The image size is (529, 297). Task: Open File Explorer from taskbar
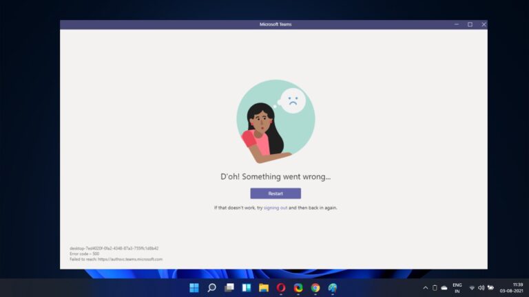[x=263, y=287]
